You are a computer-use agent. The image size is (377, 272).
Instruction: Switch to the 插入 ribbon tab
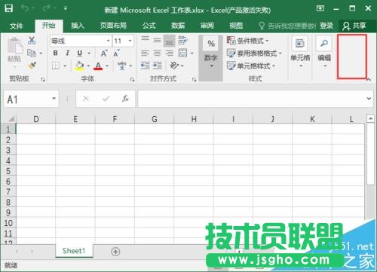pyautogui.click(x=78, y=26)
